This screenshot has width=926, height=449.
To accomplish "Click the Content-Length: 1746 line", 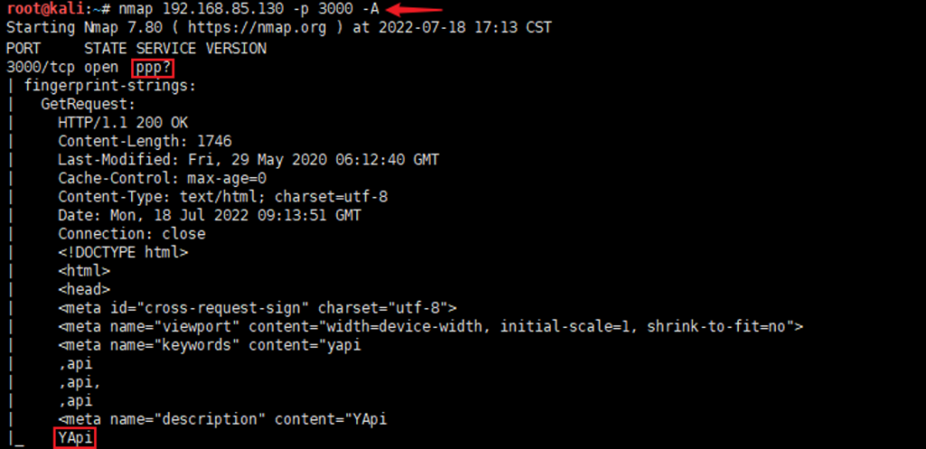I will tap(145, 141).
